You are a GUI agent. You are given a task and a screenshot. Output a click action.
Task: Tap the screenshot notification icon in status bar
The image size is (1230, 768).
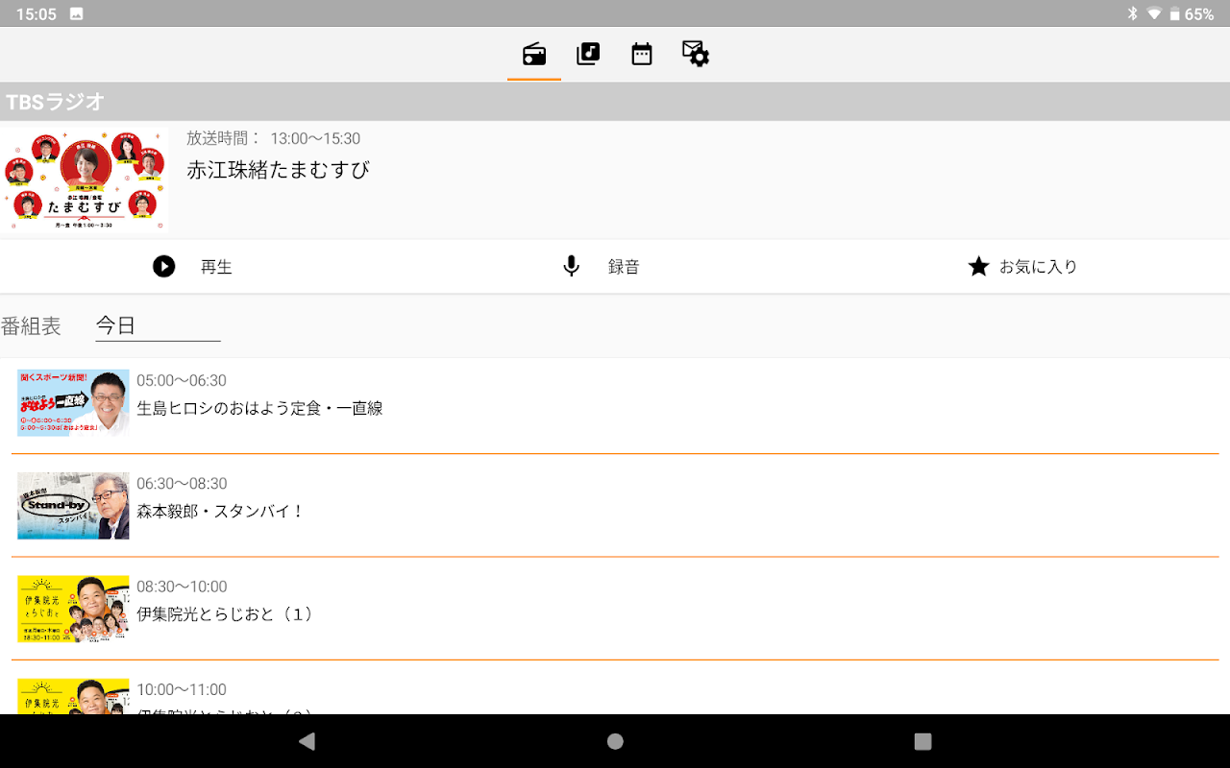[77, 14]
